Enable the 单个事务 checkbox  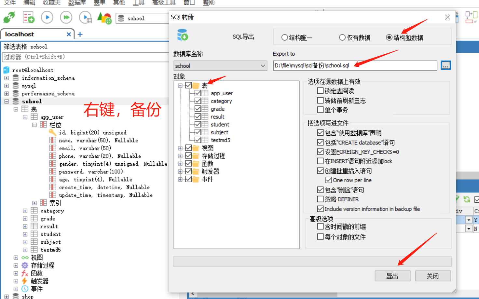pos(320,110)
